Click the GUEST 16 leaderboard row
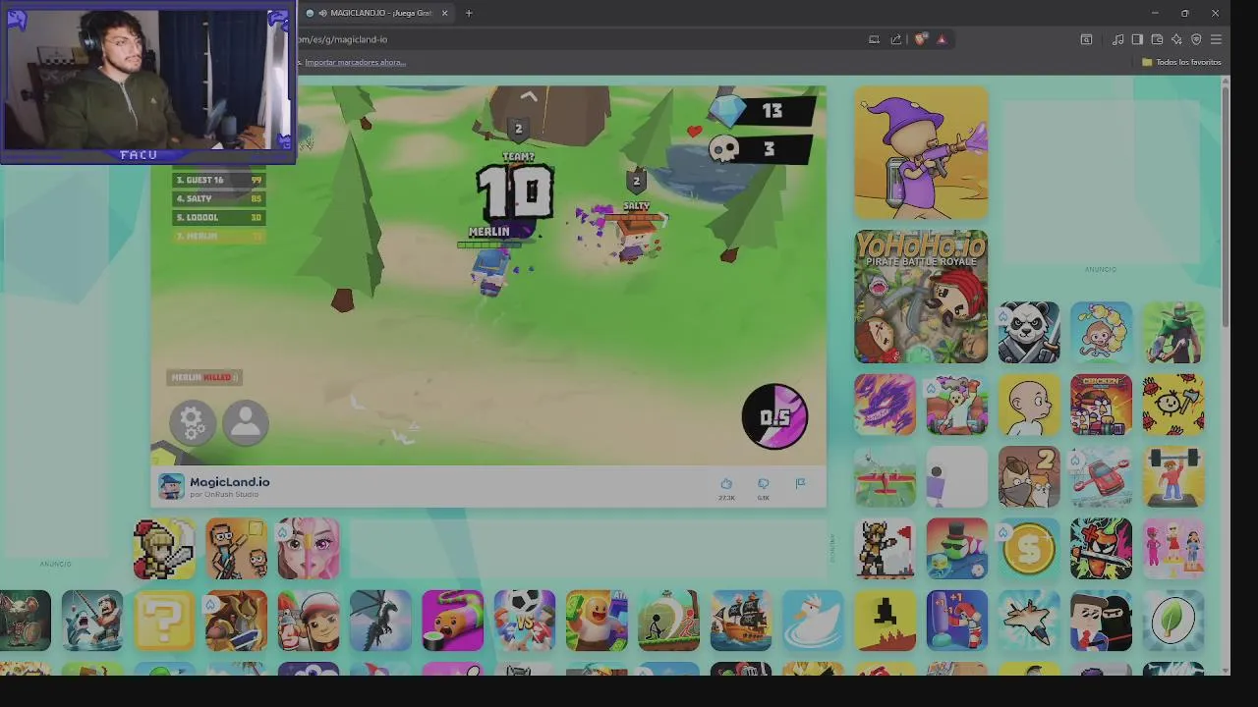1258x707 pixels. pyautogui.click(x=219, y=180)
